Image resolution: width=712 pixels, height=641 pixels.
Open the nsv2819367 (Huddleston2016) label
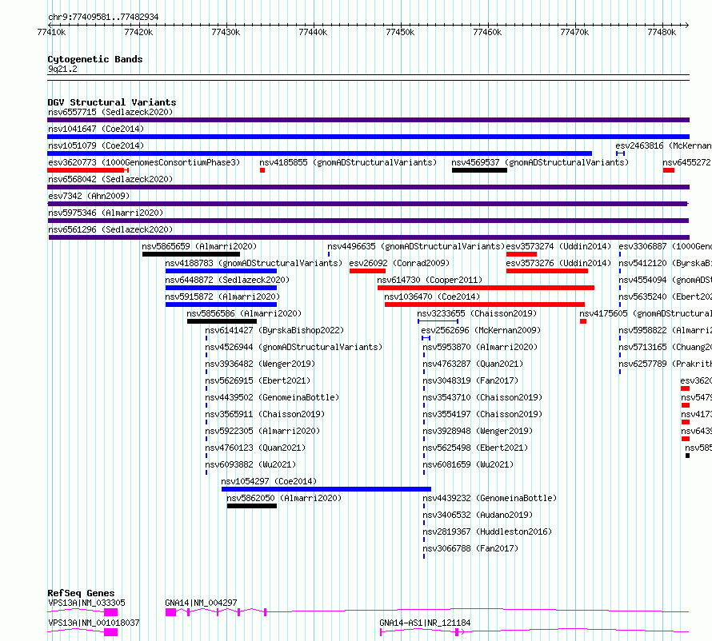[487, 532]
